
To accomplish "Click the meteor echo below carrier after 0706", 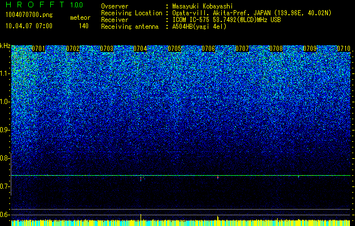I will coord(218,177).
